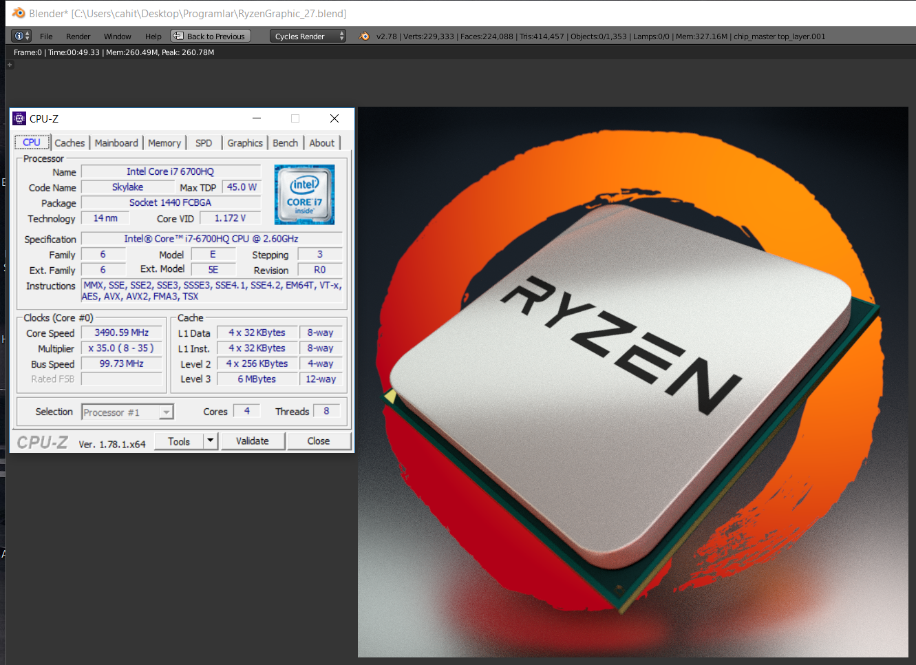Click the Max TDP value 45.0 W
The image size is (916, 665).
point(242,187)
